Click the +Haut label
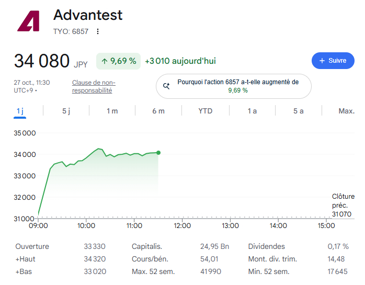 click(x=25, y=259)
